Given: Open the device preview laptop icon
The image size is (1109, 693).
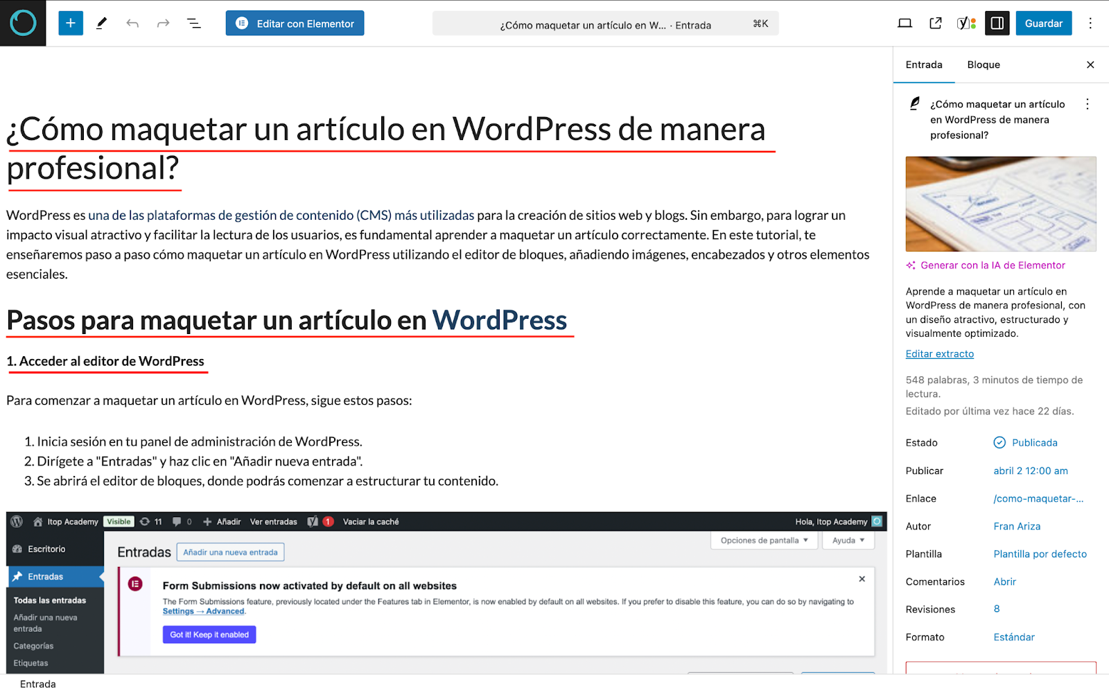Looking at the screenshot, I should click(905, 24).
